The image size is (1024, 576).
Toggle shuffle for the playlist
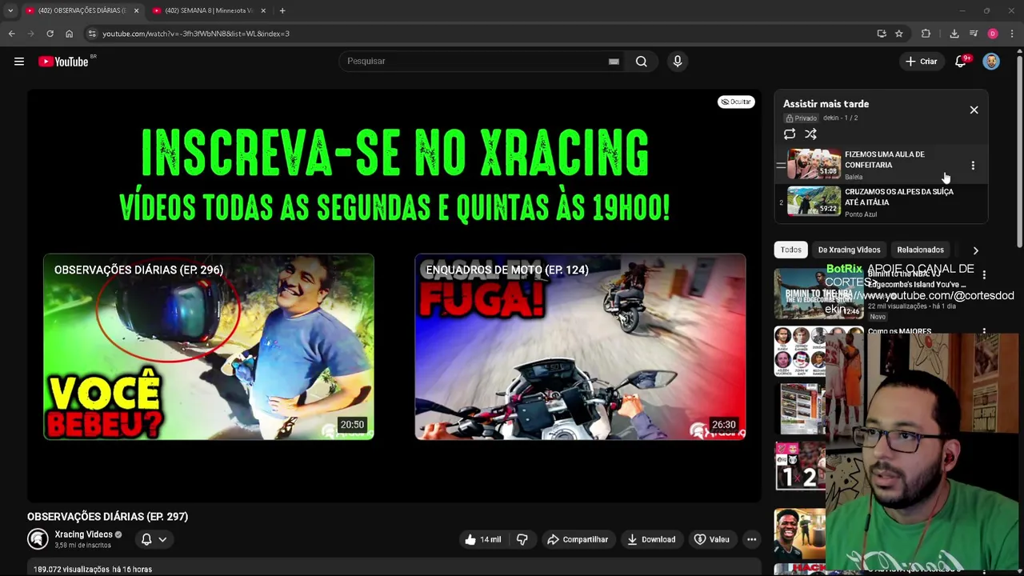tap(810, 134)
